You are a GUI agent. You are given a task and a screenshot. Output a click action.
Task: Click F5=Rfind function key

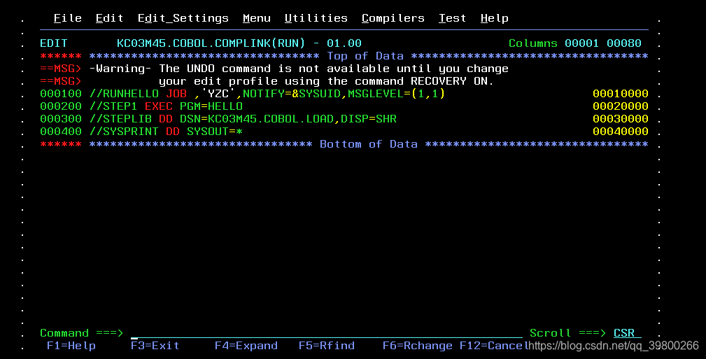pos(327,346)
